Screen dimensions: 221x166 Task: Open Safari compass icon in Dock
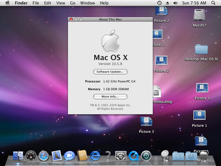(x=44, y=156)
